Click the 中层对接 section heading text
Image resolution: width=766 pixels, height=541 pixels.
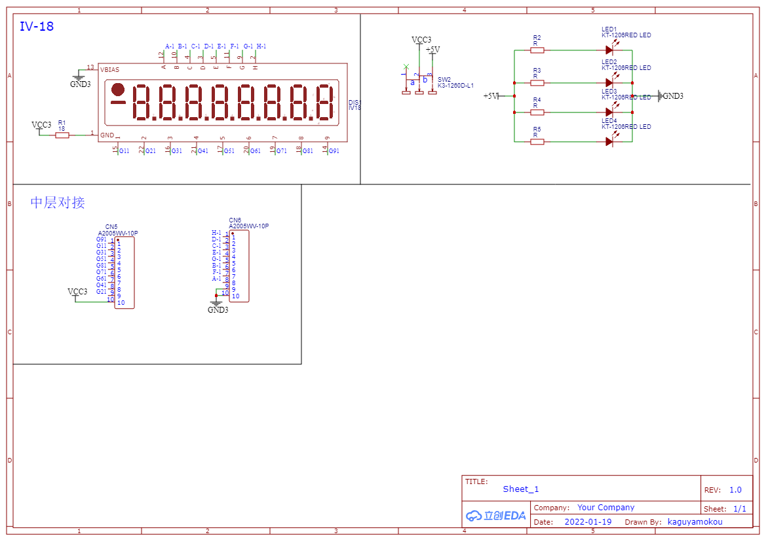[58, 203]
